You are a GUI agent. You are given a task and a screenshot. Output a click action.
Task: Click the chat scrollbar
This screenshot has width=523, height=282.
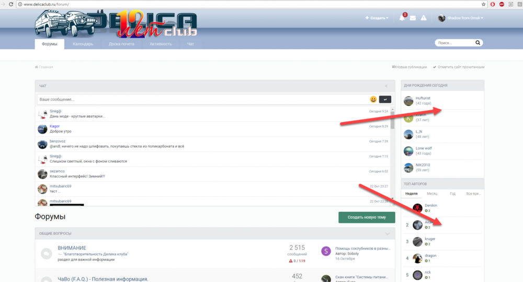point(393,120)
